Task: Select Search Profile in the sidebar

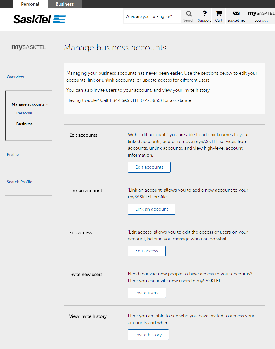Action: pos(20,182)
